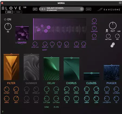Go to the next preset arrow
Viewport: 122px width, 114px height.
coord(45,9)
